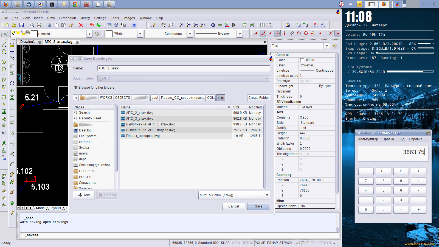The width and height of the screenshot is (439, 247).
Task: Click the Zoom Out magnifier icon
Action: tap(188, 25)
